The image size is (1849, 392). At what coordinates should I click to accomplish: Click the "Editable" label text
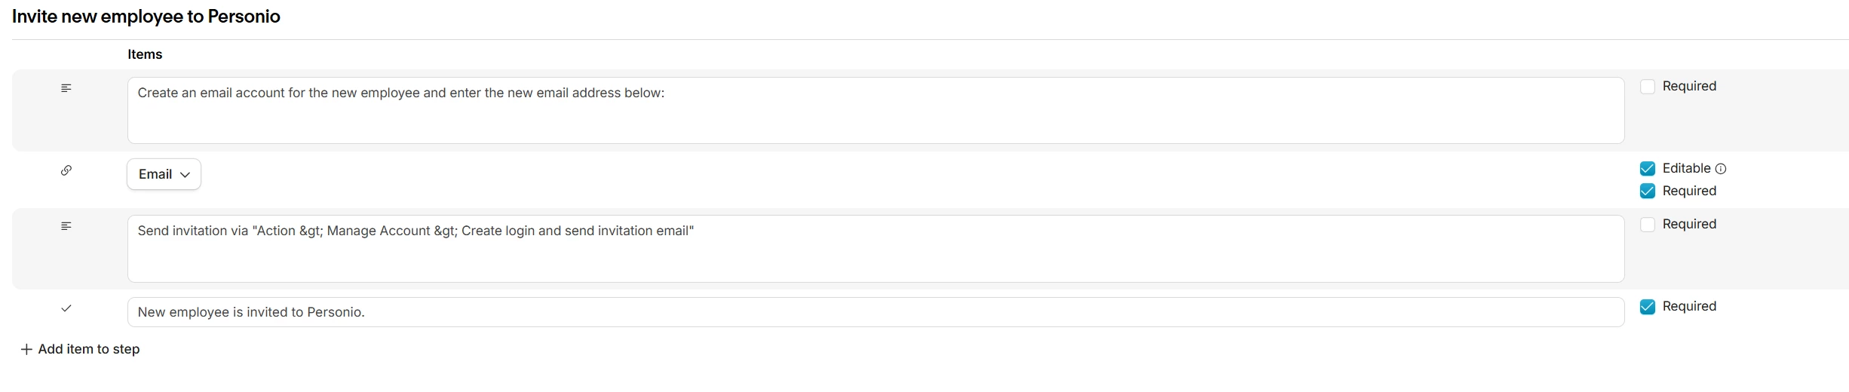(x=1686, y=168)
